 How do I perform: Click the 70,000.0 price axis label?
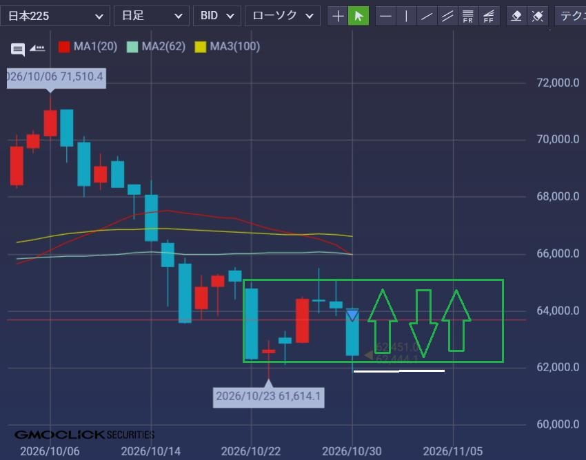click(558, 139)
